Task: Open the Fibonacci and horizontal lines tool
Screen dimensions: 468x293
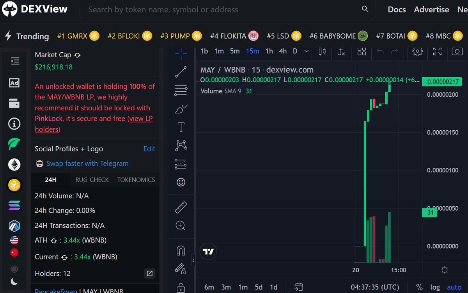Action: [x=181, y=90]
